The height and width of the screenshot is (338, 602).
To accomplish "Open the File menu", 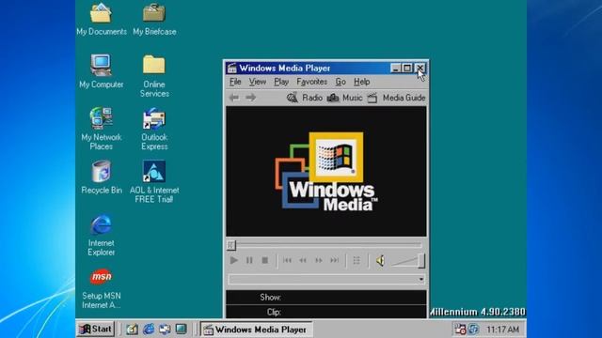I will point(235,82).
